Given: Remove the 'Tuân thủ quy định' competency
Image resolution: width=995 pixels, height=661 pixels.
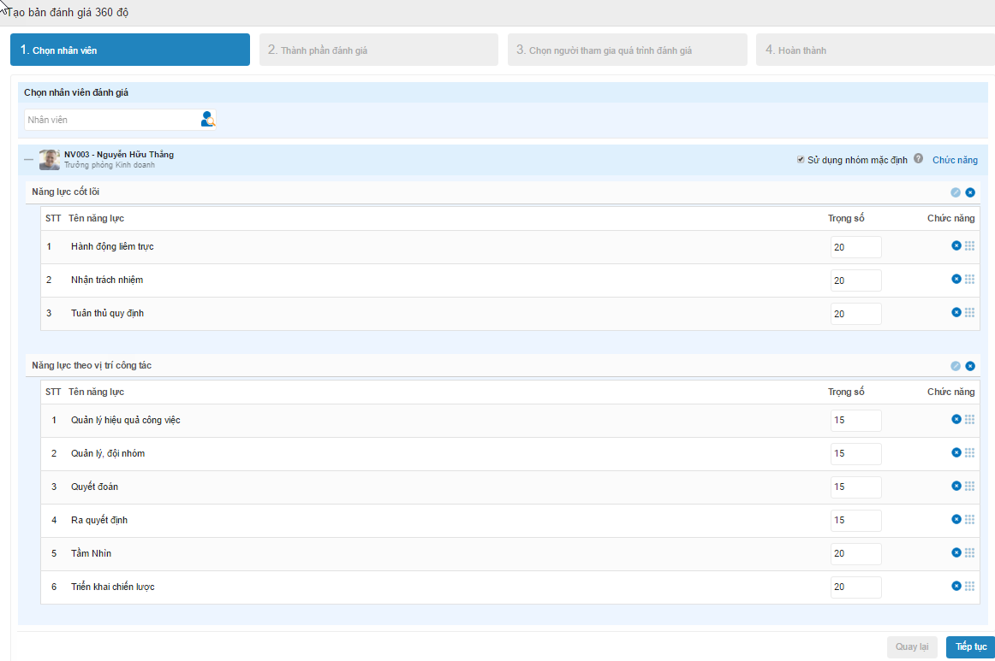Looking at the screenshot, I should coord(956,313).
